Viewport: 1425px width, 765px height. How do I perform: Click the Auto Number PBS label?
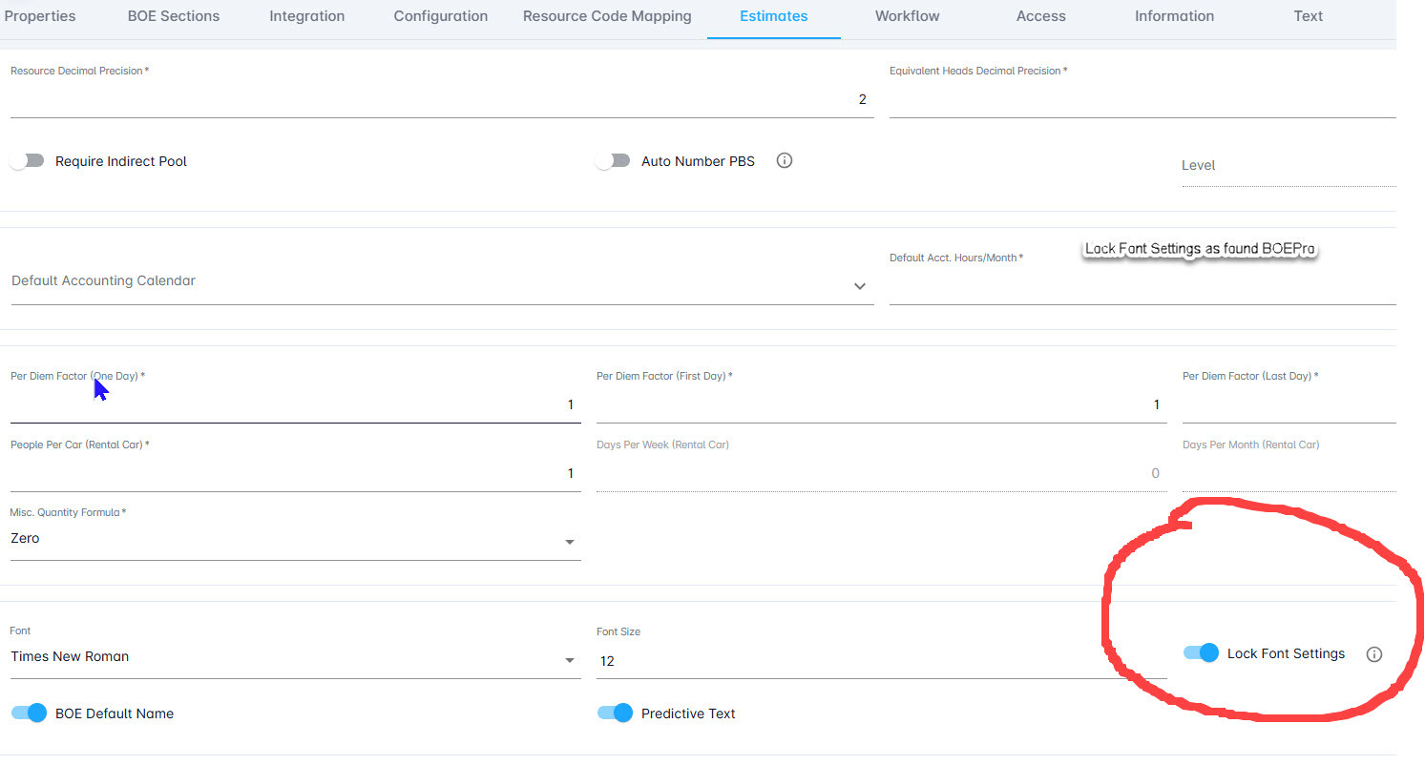698,161
